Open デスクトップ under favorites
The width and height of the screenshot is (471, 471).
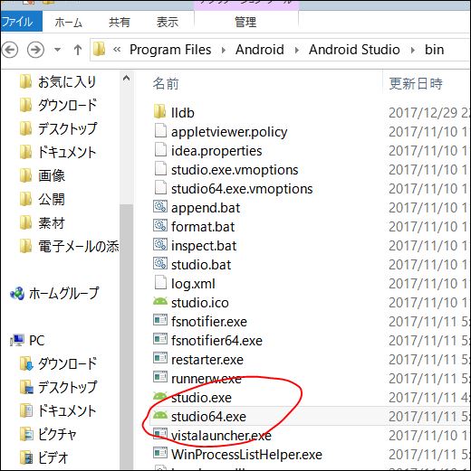(x=67, y=128)
